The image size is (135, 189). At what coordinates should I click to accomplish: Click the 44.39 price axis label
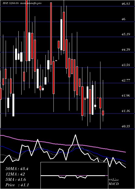point(126,49)
